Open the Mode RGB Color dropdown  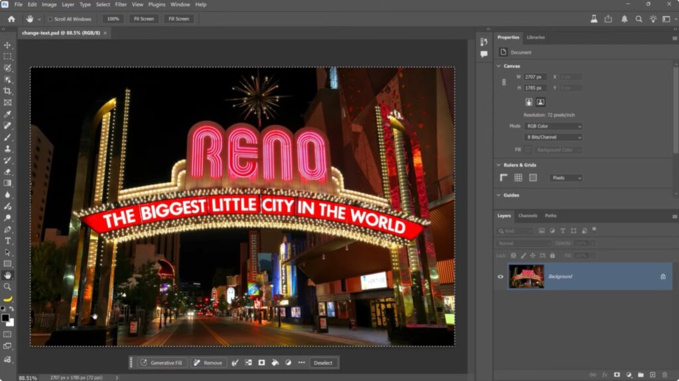click(553, 127)
